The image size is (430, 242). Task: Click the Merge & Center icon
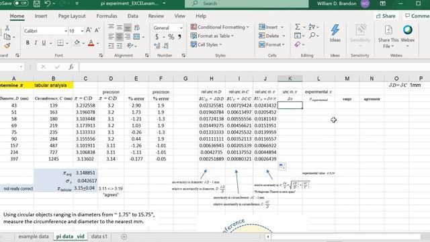click(x=136, y=36)
